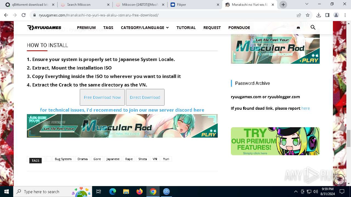Screen dimensions: 351x197
Task: Go back with the browser back arrow
Action: tap(6, 15)
